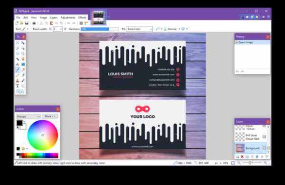
Task: Move layer up with blue arrow
Action: pyautogui.click(x=257, y=157)
